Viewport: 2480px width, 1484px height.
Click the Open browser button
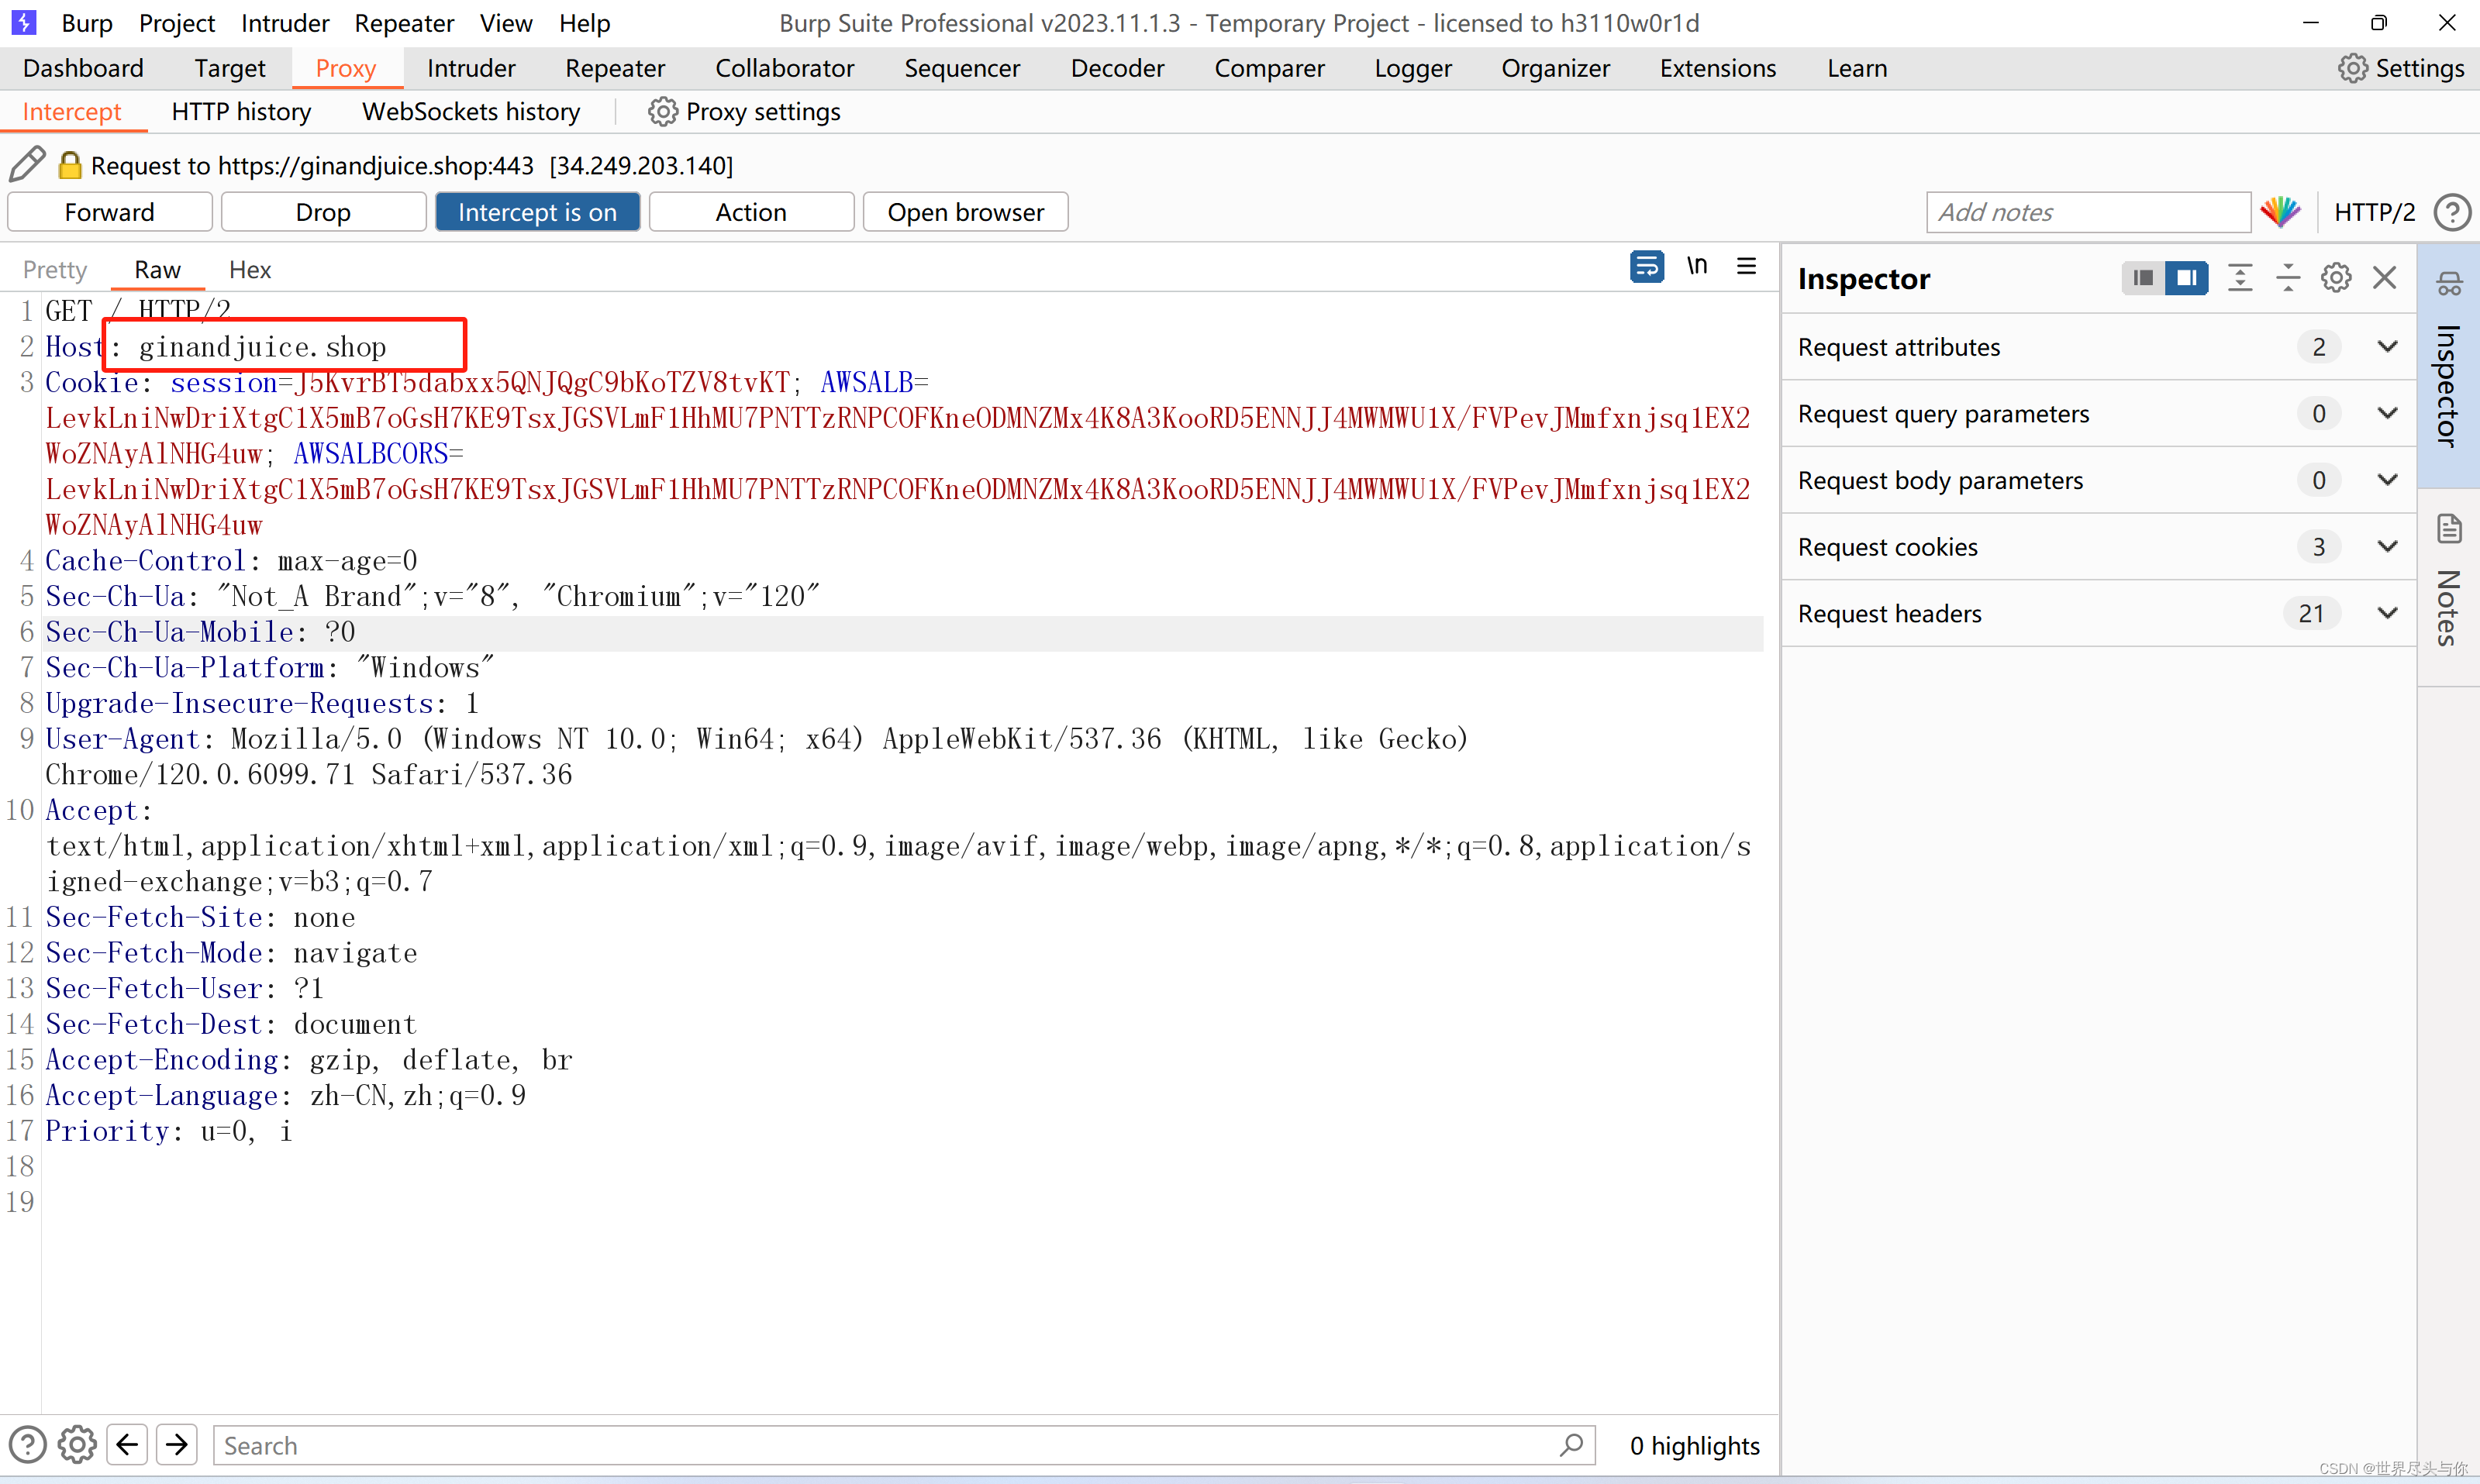coord(965,212)
